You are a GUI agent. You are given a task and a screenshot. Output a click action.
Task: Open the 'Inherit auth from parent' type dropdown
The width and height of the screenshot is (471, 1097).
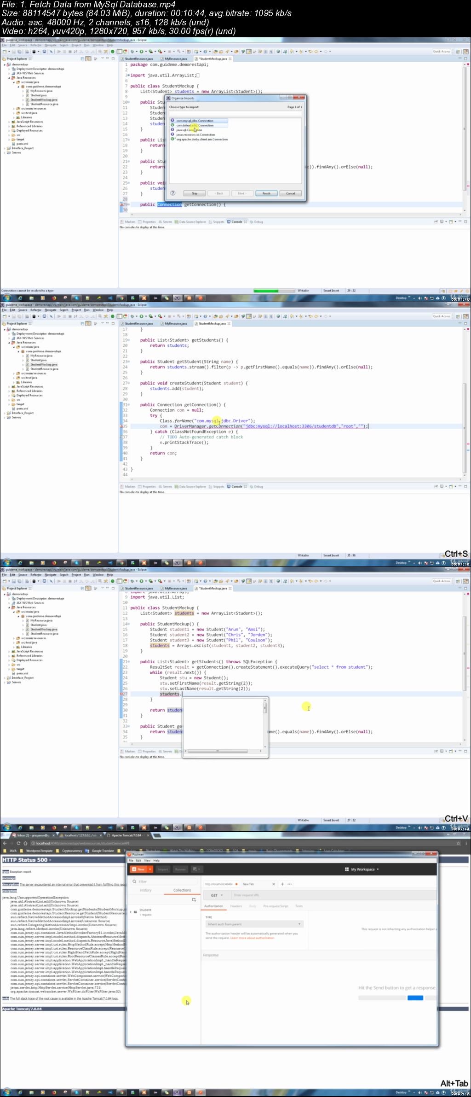254,924
